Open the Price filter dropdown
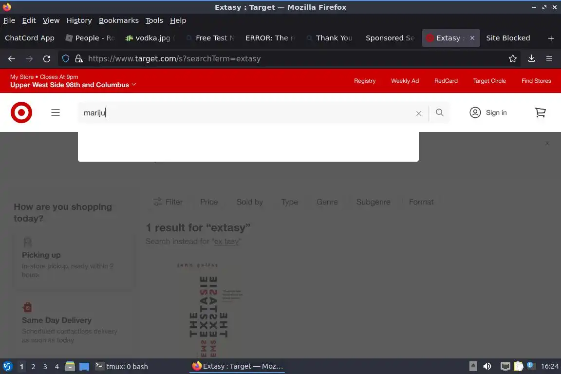This screenshot has width=561, height=374. click(x=209, y=202)
